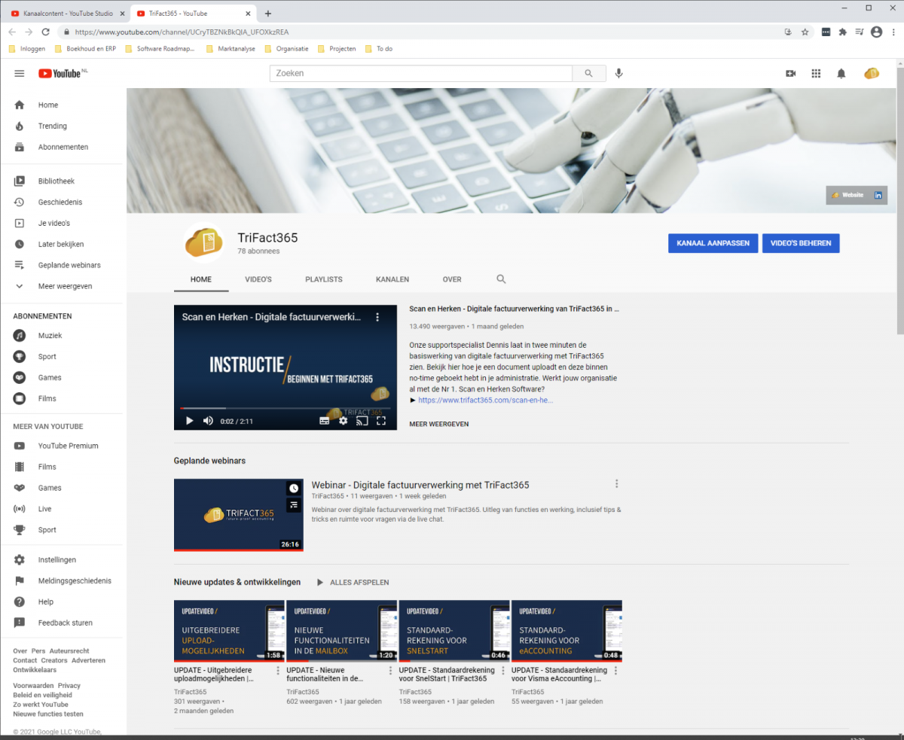Add the webinar to the queue
The width and height of the screenshot is (904, 740).
[x=293, y=505]
